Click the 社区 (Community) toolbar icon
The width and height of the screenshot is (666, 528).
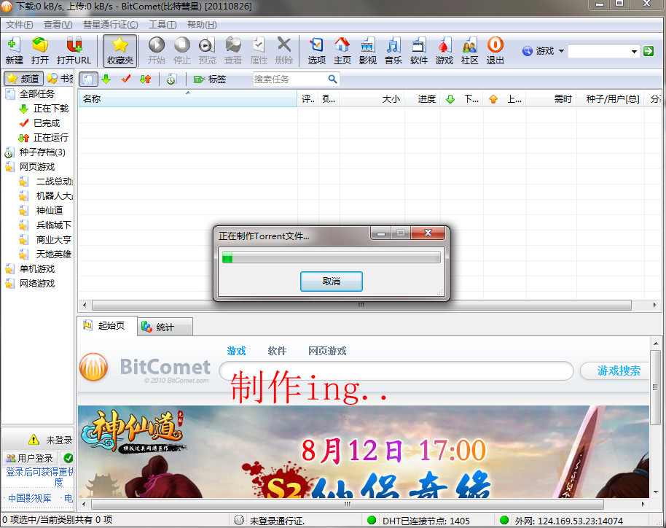pos(469,50)
